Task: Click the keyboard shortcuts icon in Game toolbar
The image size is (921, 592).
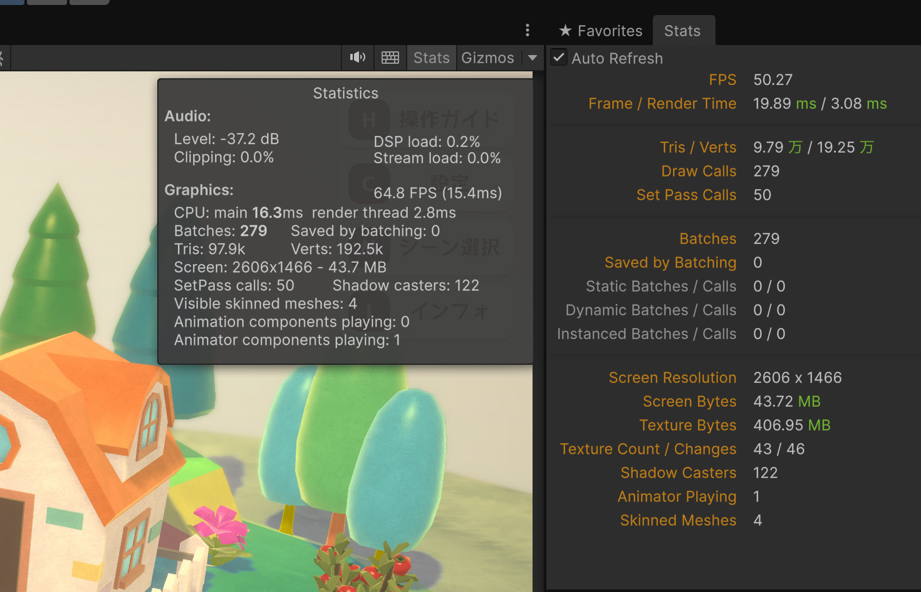Action: point(390,58)
